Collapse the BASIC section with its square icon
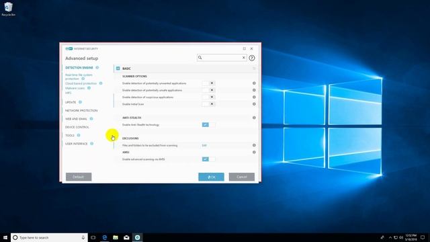 [118, 69]
